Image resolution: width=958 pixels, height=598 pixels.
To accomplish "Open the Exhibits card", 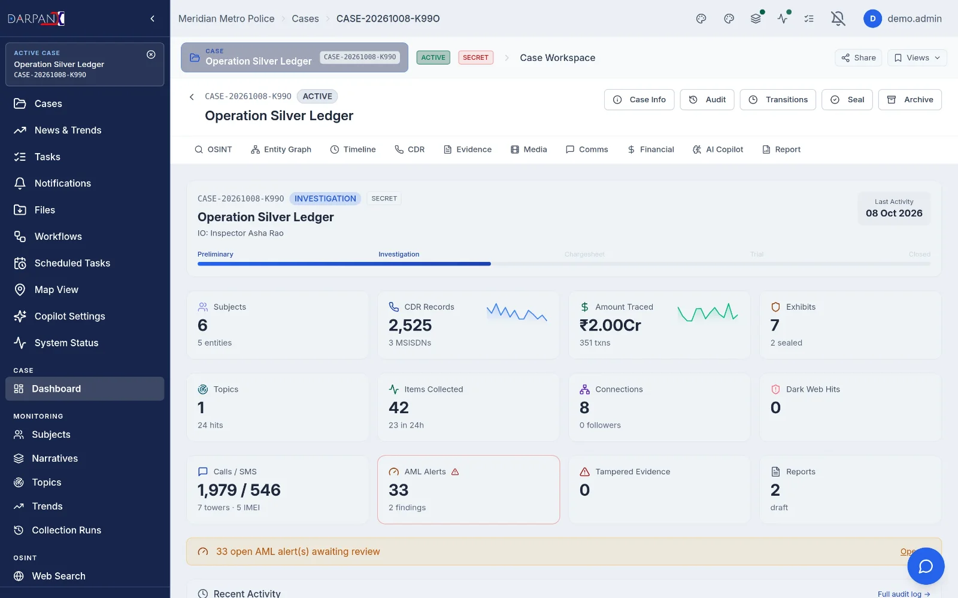I will [850, 325].
